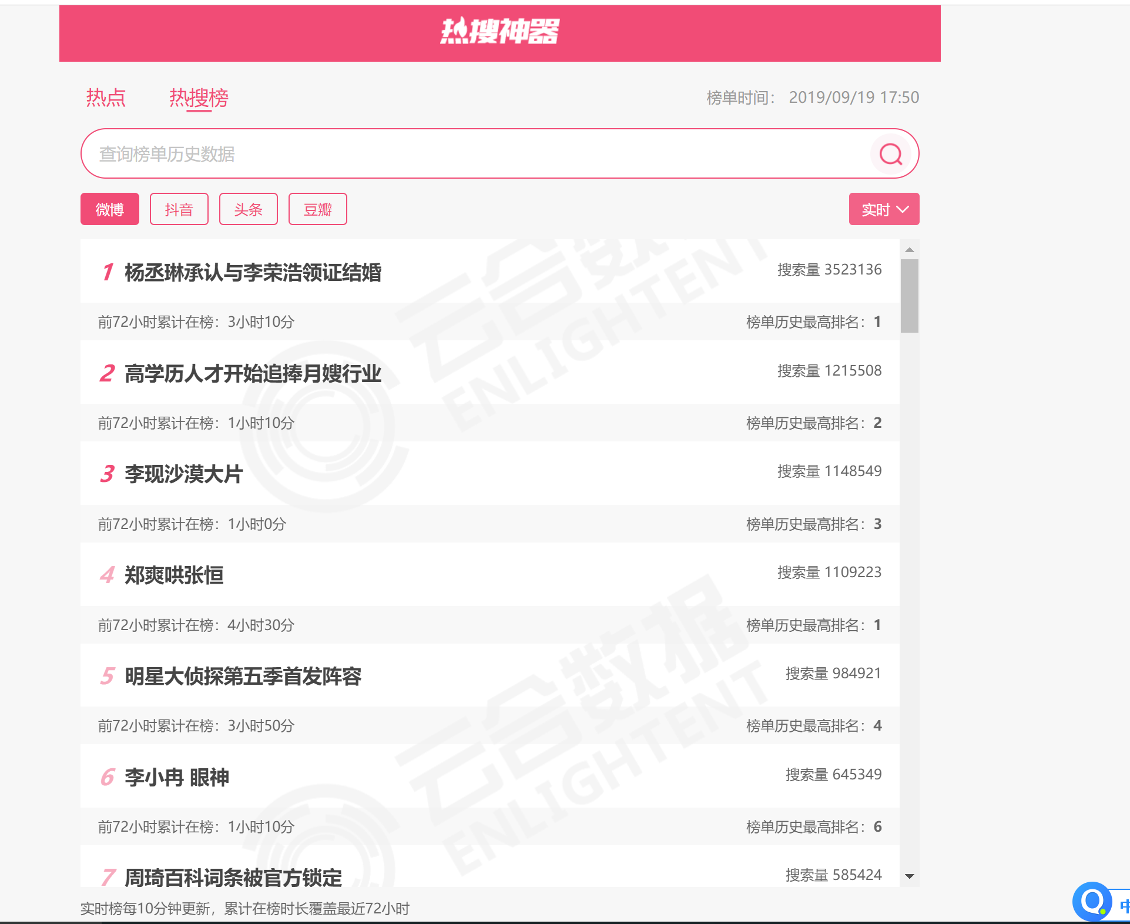The image size is (1130, 924).
Task: Select the 头条 platform filter
Action: pyautogui.click(x=249, y=209)
